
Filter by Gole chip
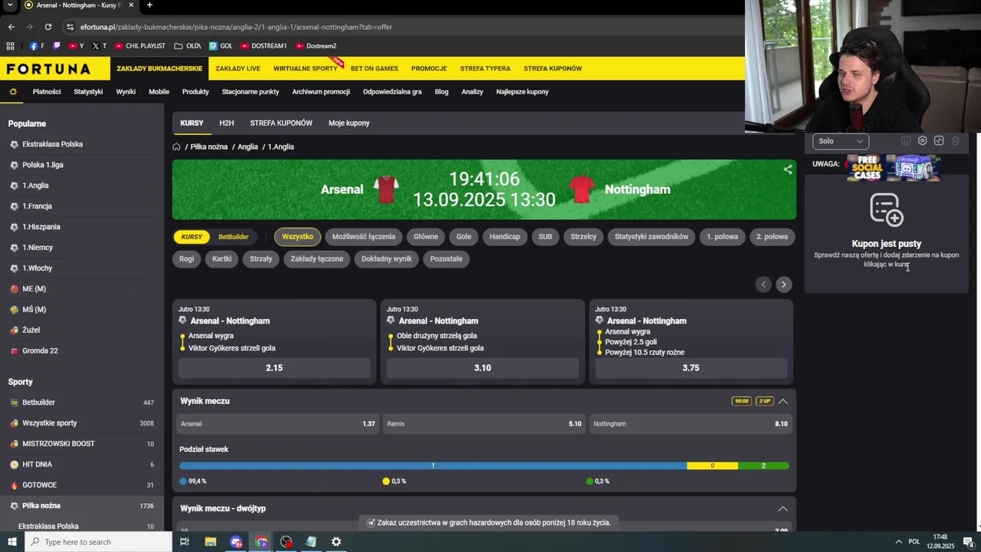click(464, 237)
